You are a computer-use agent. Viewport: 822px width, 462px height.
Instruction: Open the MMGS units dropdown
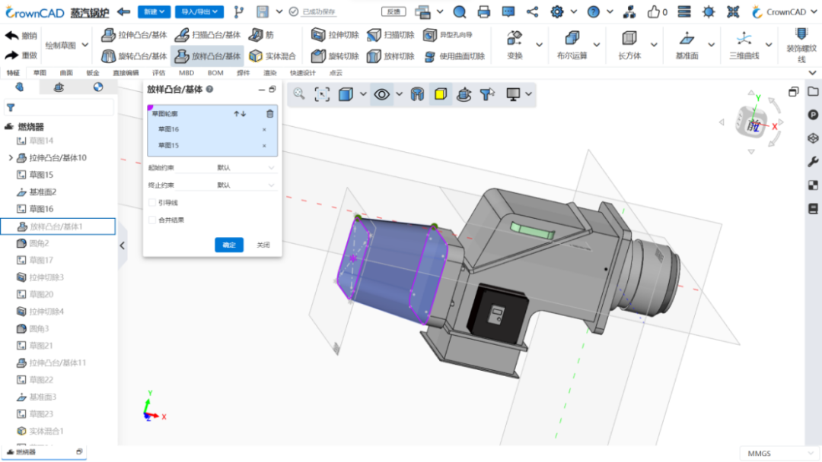pyautogui.click(x=779, y=453)
